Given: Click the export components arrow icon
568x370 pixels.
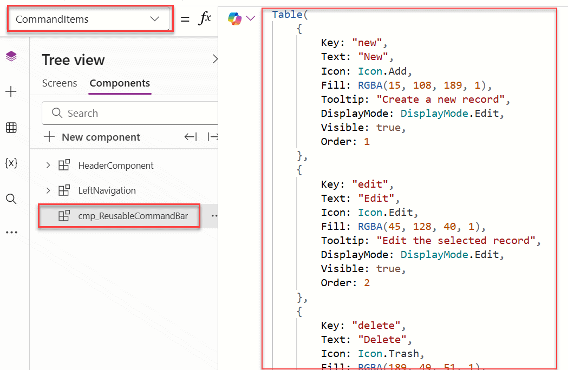Looking at the screenshot, I should click(213, 137).
